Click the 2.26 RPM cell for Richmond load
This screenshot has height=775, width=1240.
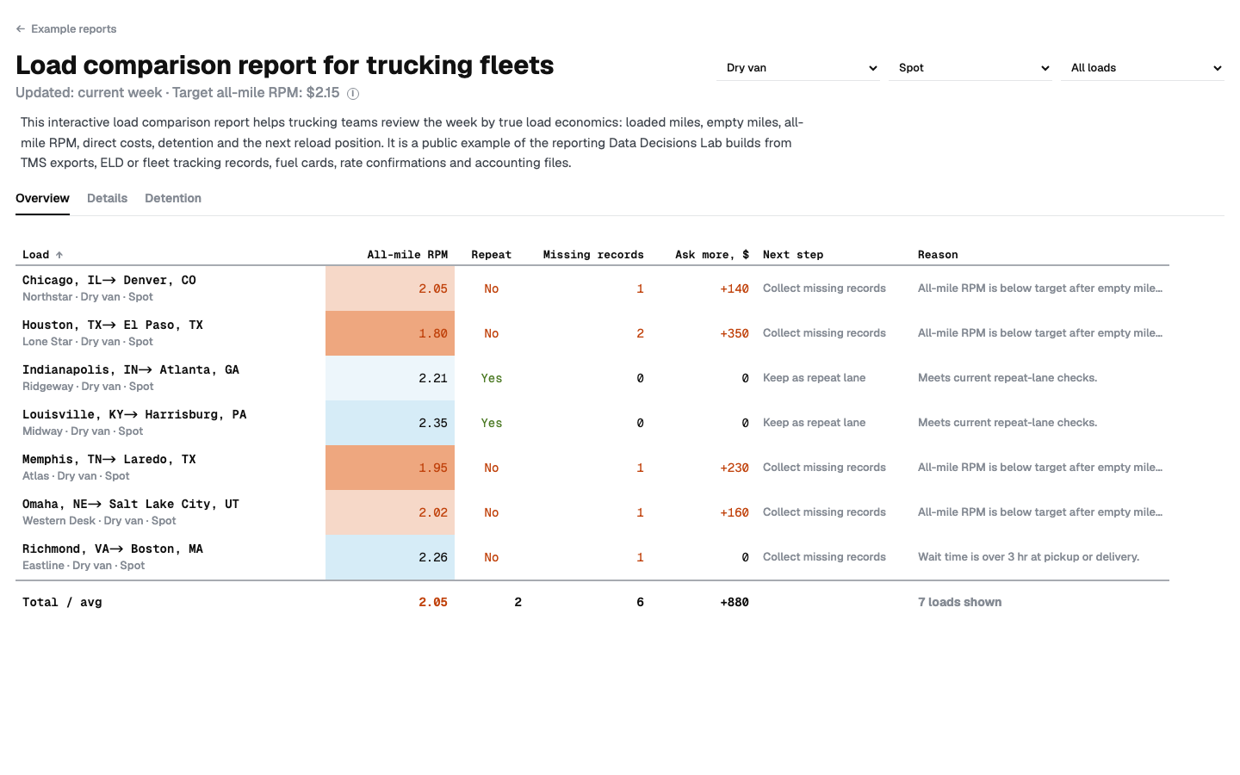click(390, 557)
